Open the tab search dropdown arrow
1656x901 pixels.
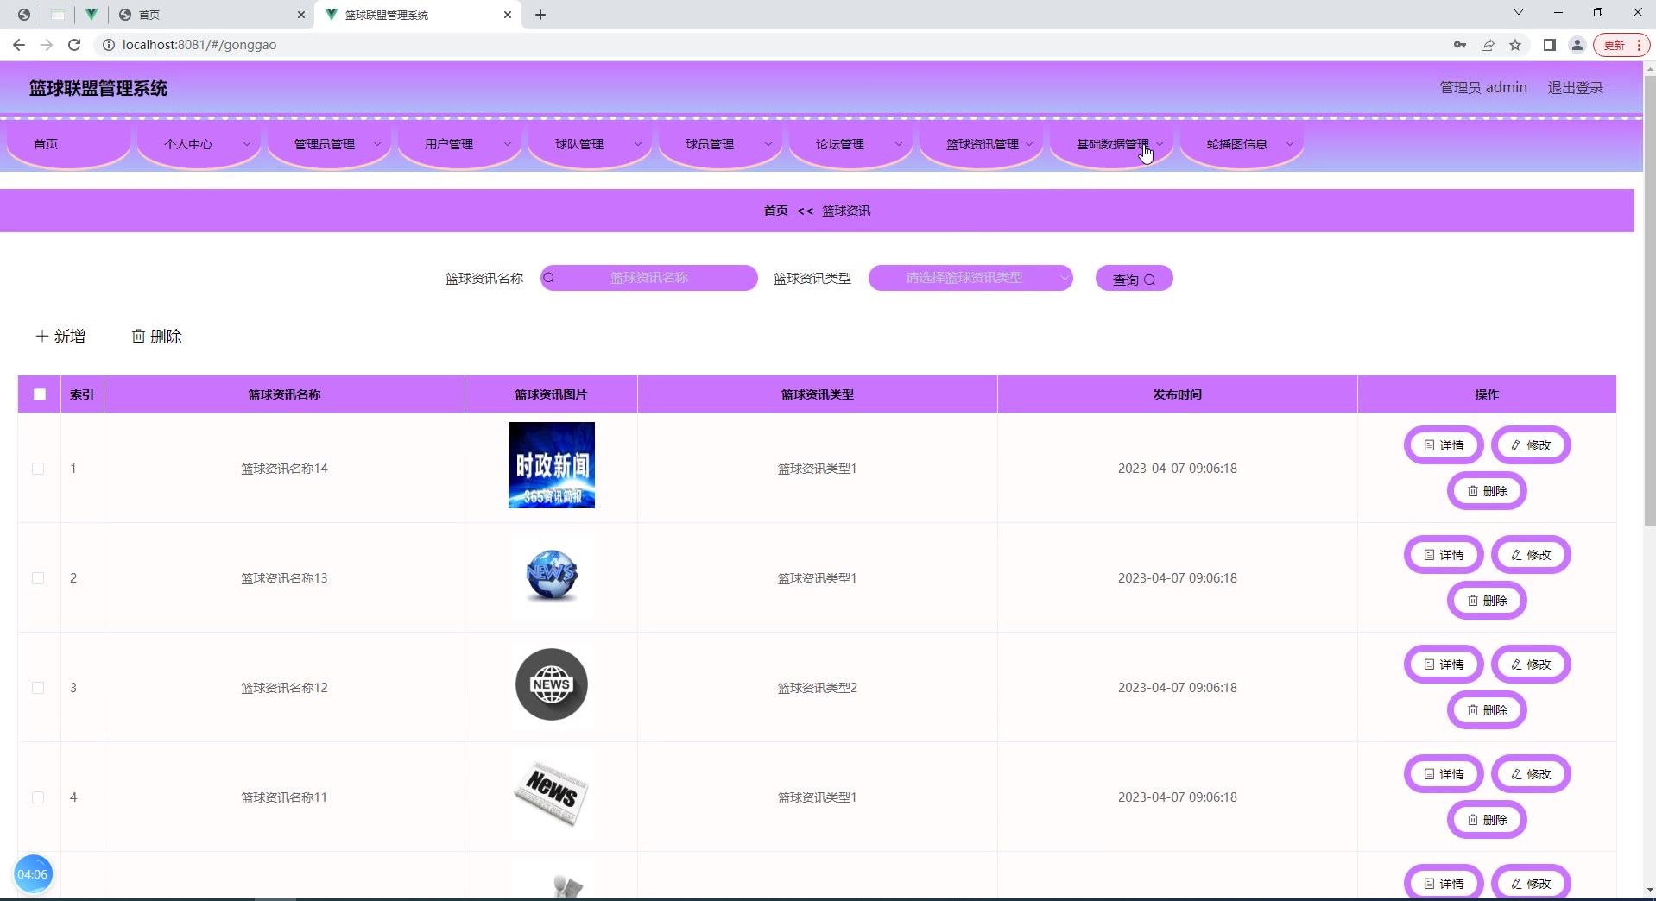[x=1519, y=13]
